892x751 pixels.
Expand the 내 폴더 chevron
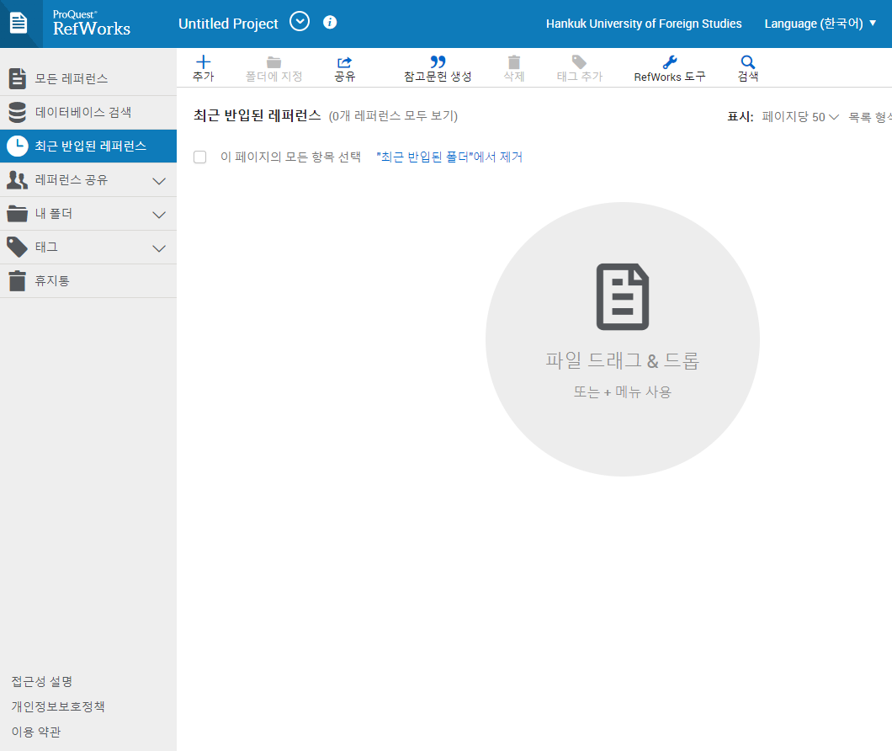(159, 215)
